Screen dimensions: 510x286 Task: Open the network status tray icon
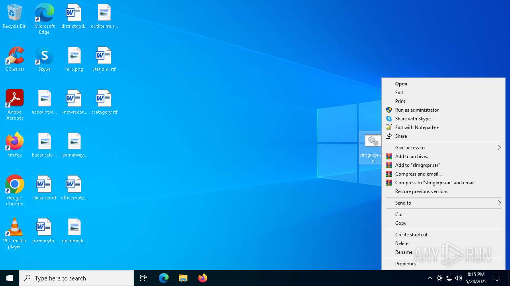(x=449, y=278)
